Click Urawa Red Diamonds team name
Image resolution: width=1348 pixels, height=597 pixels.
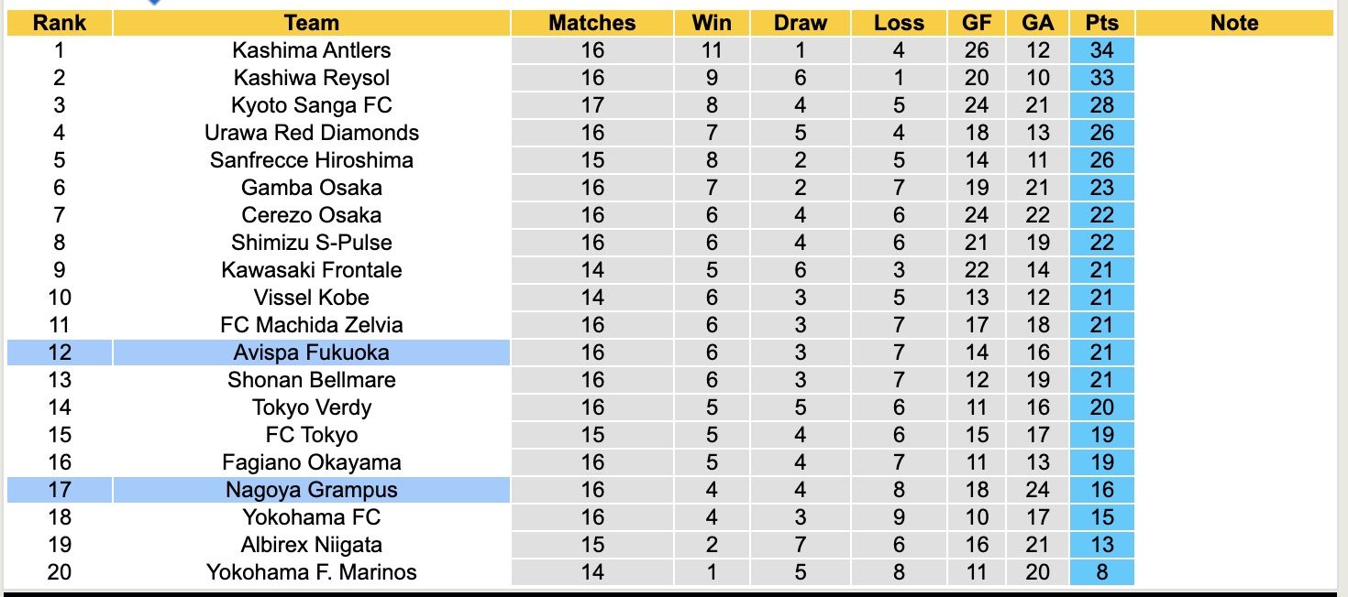pos(312,133)
